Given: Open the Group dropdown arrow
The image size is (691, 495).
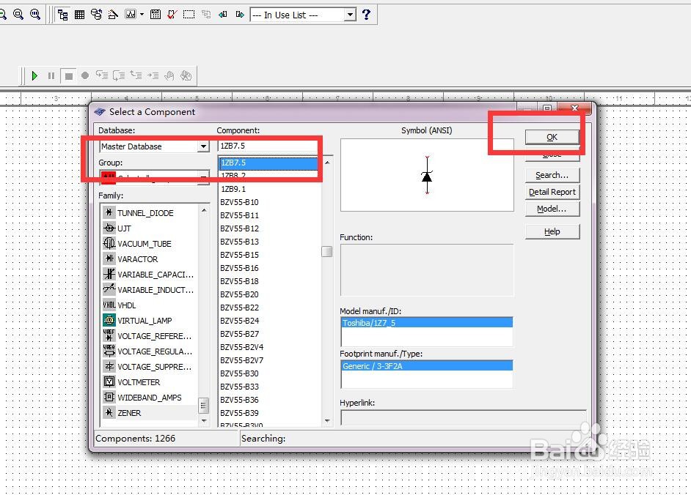Looking at the screenshot, I should [x=202, y=177].
